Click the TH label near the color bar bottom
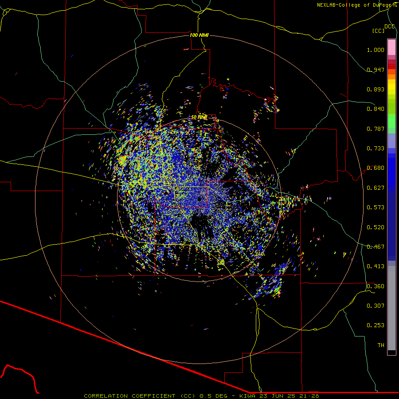The image size is (399, 399). tap(381, 345)
